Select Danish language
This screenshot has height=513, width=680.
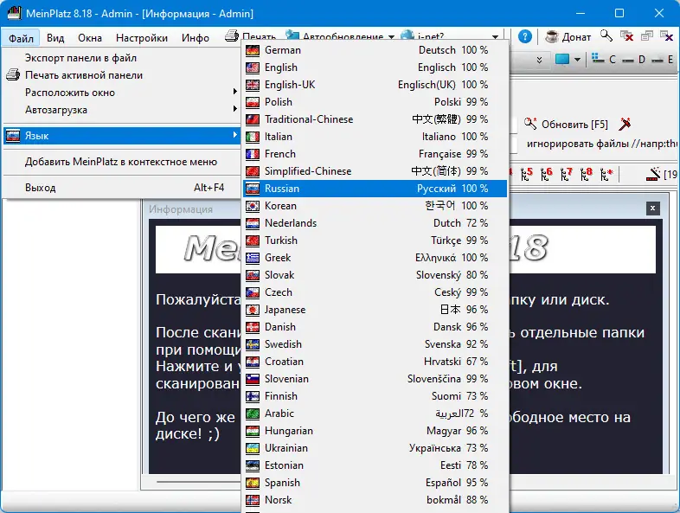pos(375,327)
